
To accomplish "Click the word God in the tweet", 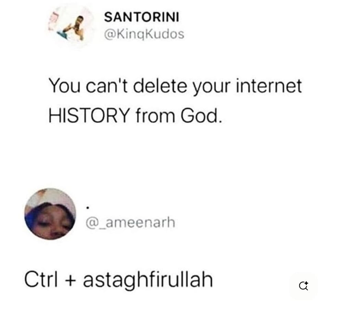I will (x=199, y=116).
